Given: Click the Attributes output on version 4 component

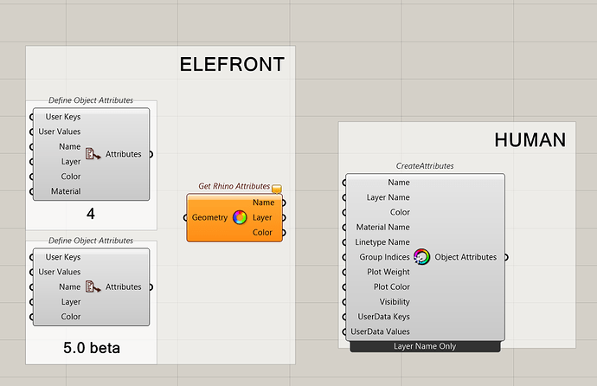Looking at the screenshot, I should coord(124,154).
